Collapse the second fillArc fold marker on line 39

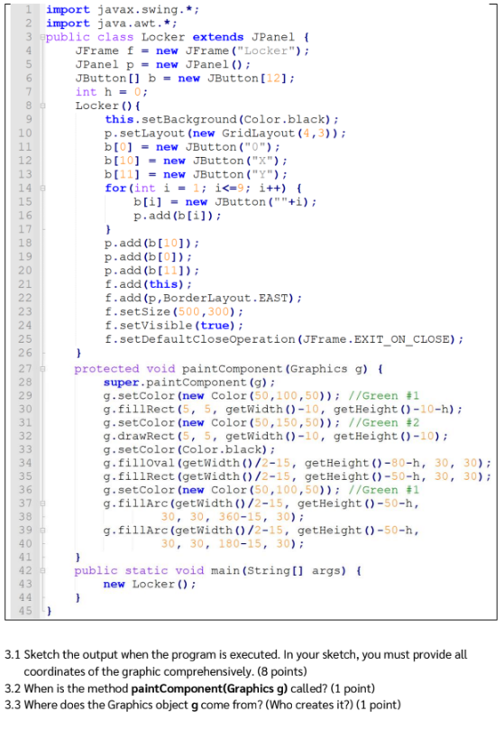click(42, 531)
